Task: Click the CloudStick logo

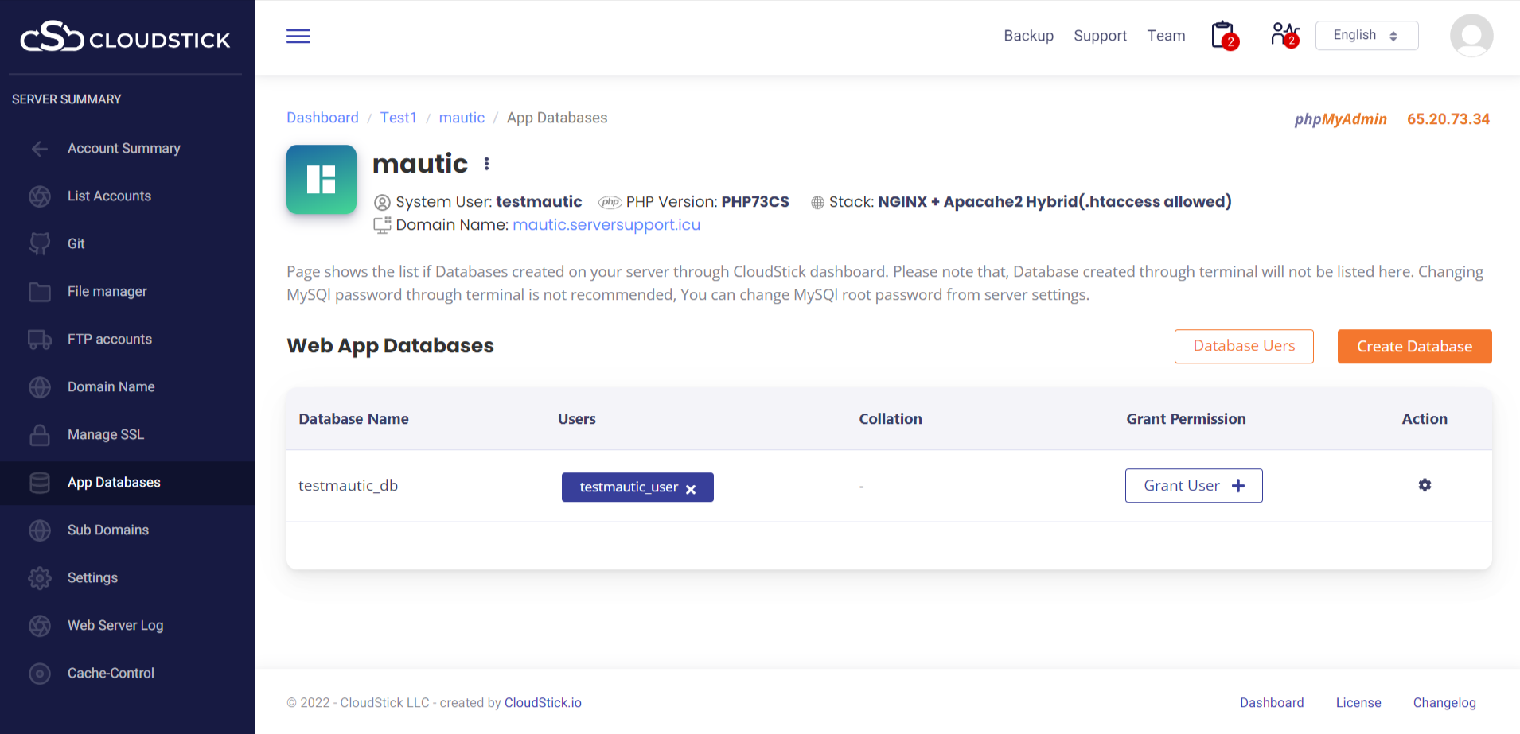Action: [126, 37]
